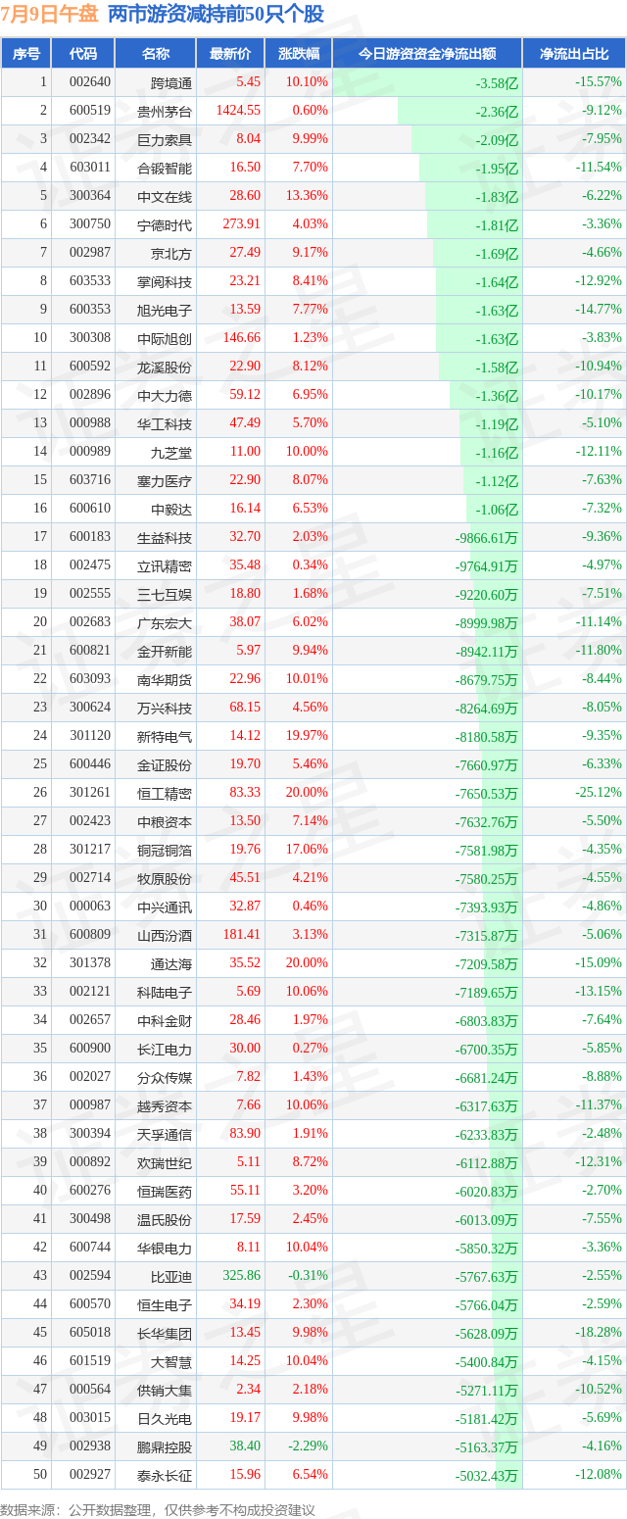Screen dimensions: 627x1519
Task: Click the outflow ratio -25.12%
Action: [599, 793]
